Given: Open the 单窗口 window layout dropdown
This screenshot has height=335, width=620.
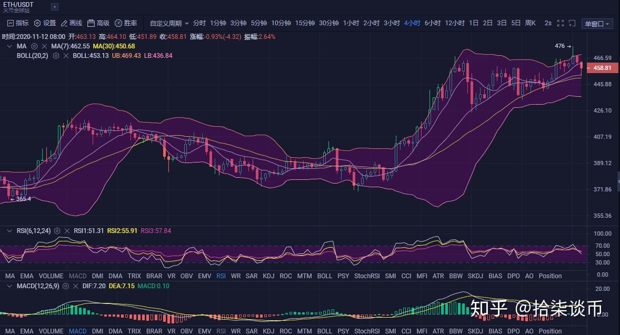Looking at the screenshot, I should tap(597, 24).
